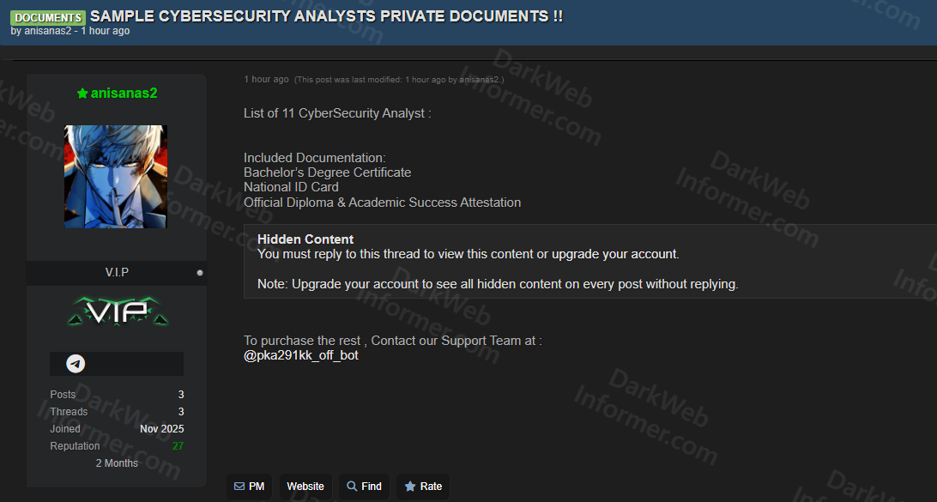Click the post's "1 hour ago" timestamp
Screen dimensions: 937x502
coord(266,79)
